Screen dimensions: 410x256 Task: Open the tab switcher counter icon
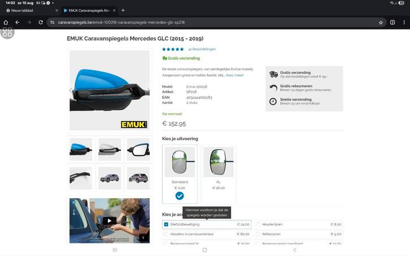(x=392, y=23)
